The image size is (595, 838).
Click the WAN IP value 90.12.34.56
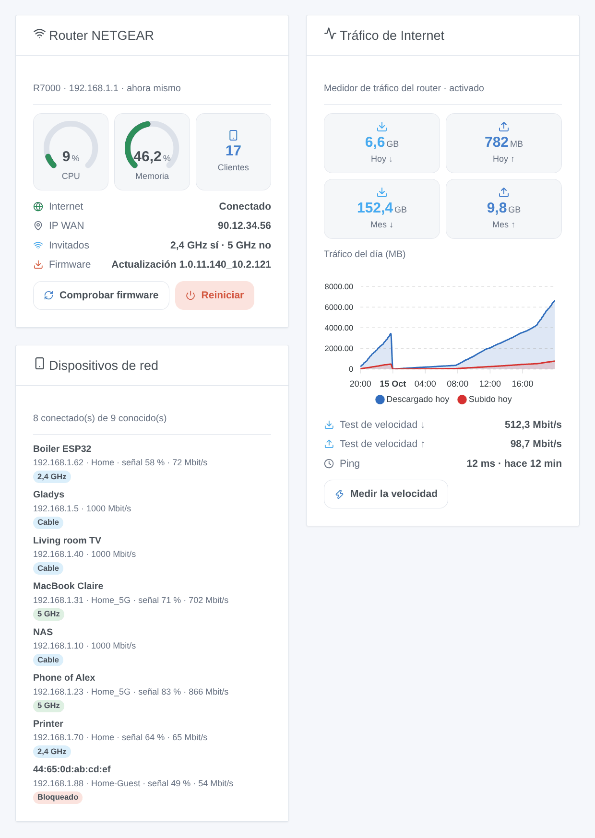[x=244, y=226]
